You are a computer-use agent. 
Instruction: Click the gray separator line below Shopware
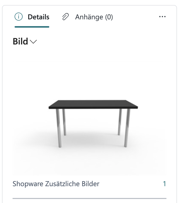[89, 198]
